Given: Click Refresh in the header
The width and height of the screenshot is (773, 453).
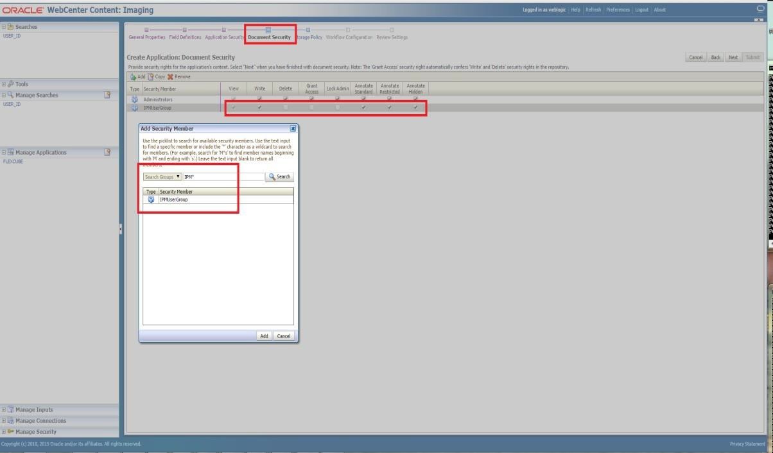Looking at the screenshot, I should [x=593, y=10].
